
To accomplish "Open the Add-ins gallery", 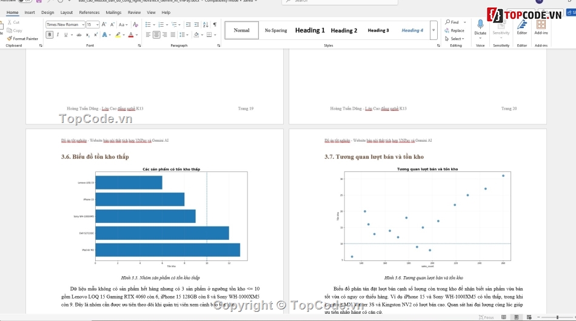I will pyautogui.click(x=541, y=28).
